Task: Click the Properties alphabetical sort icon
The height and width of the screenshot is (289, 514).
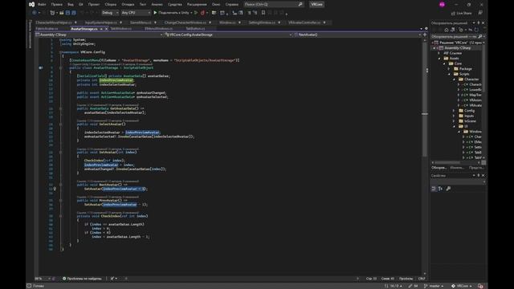Action: [x=440, y=189]
